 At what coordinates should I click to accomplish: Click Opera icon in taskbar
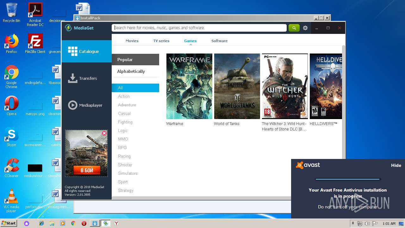[x=84, y=223]
